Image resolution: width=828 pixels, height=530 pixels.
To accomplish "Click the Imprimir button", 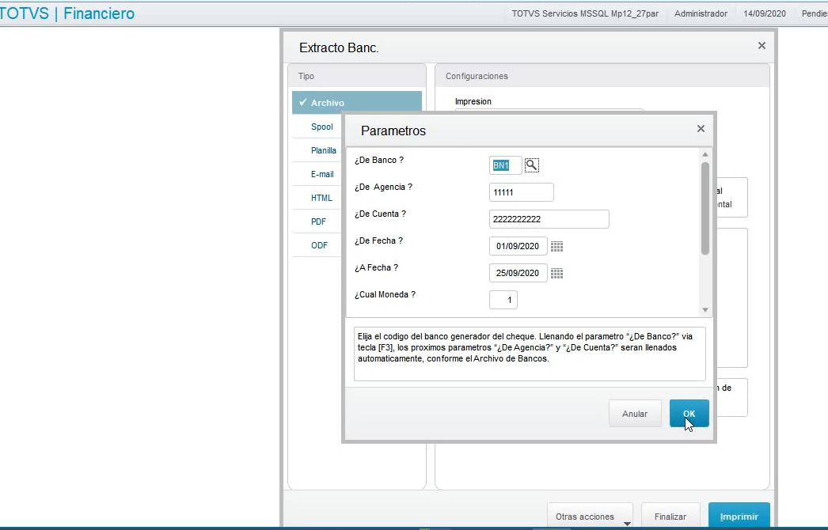I will pos(739,516).
